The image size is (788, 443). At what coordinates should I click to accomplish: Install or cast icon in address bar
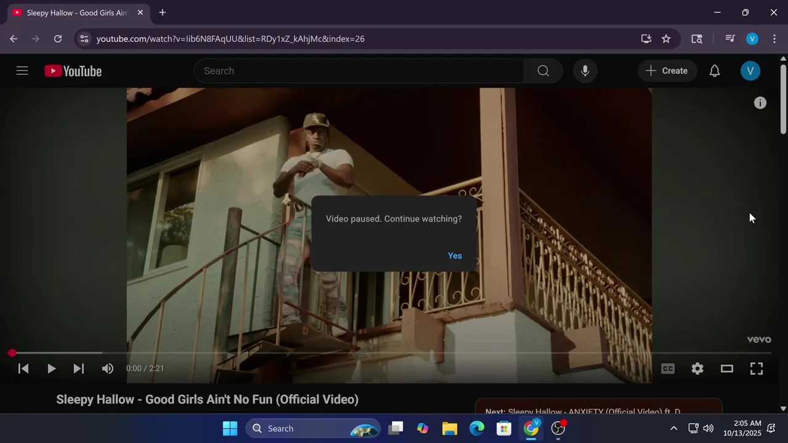pyautogui.click(x=646, y=39)
